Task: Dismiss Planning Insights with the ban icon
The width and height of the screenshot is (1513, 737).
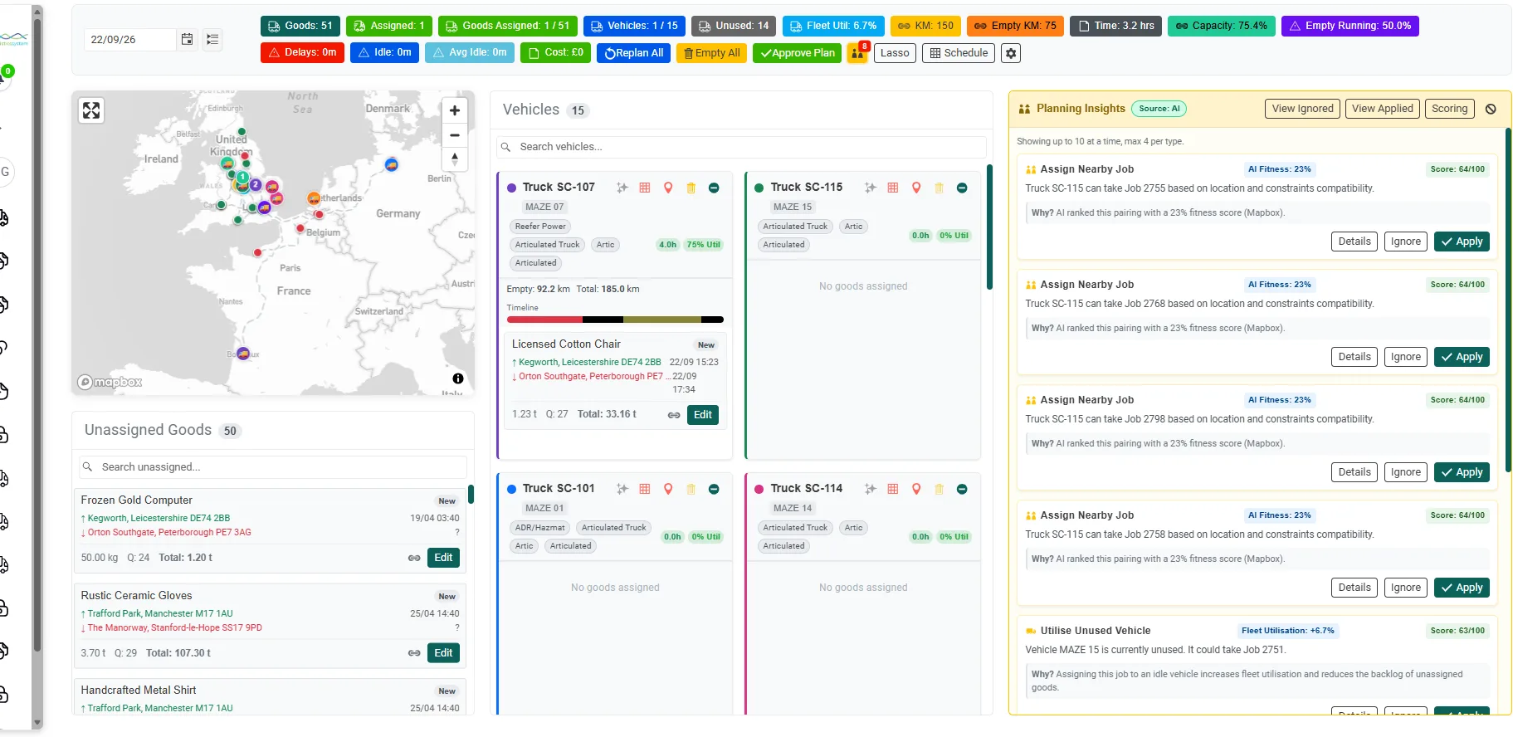Action: tap(1491, 109)
